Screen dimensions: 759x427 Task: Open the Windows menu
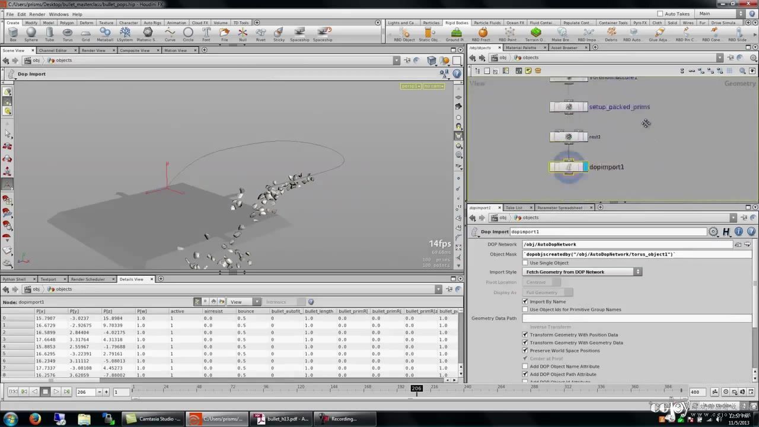pos(59,14)
